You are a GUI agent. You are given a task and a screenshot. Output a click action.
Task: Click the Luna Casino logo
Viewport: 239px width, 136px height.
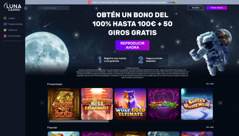coord(13,7)
